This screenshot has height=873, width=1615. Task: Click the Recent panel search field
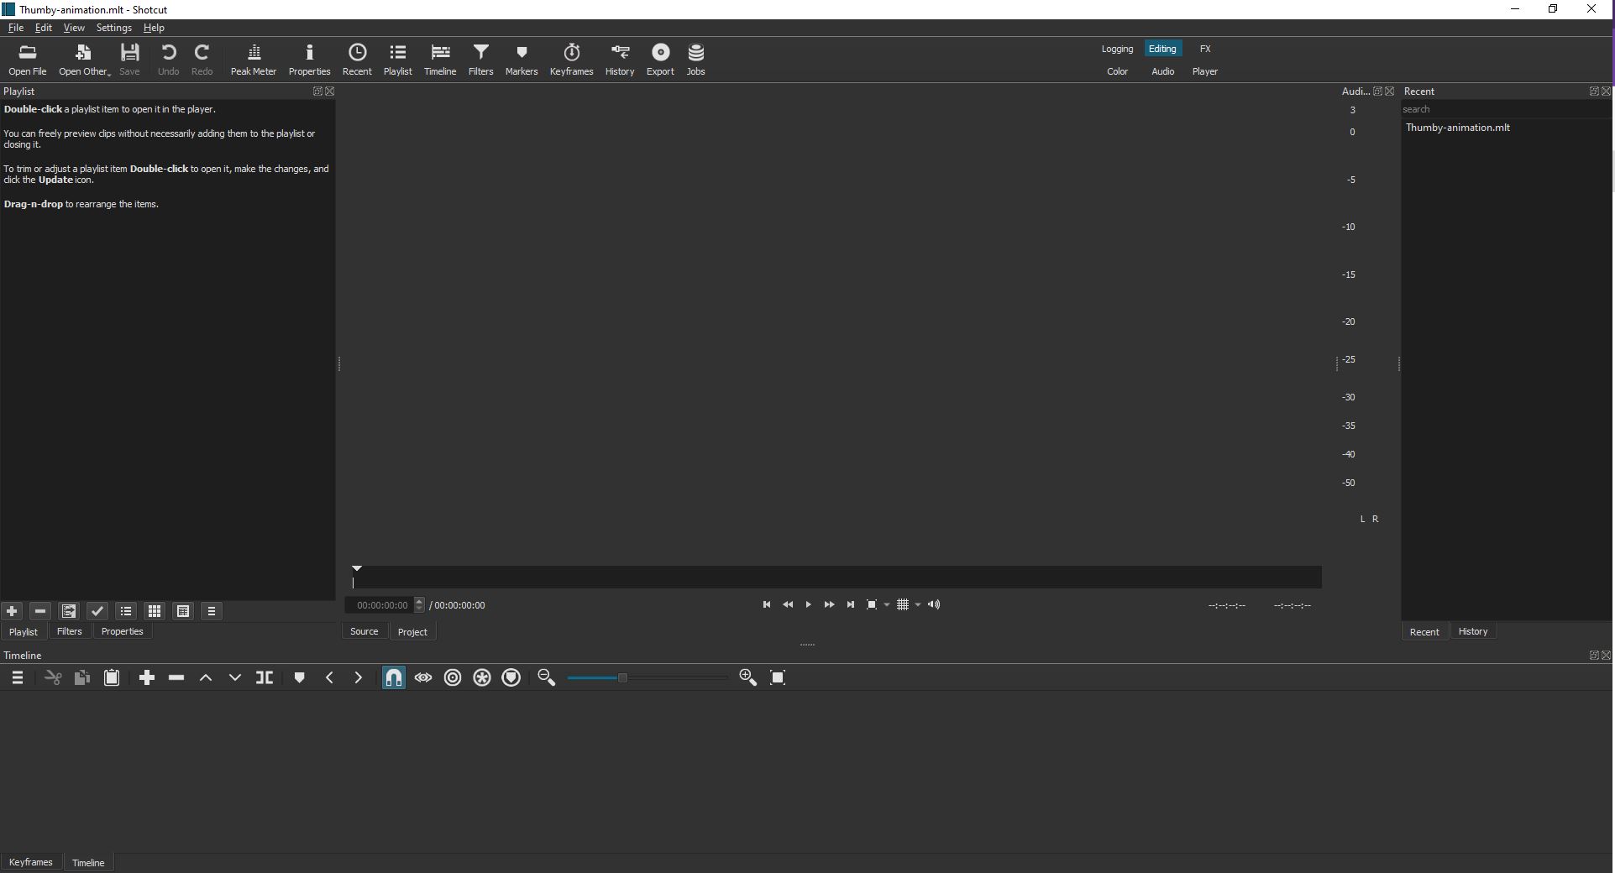click(x=1503, y=109)
